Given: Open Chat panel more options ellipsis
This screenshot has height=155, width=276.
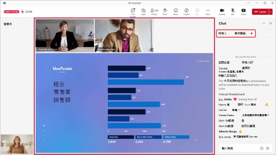Looking at the screenshot, I should (264, 23).
